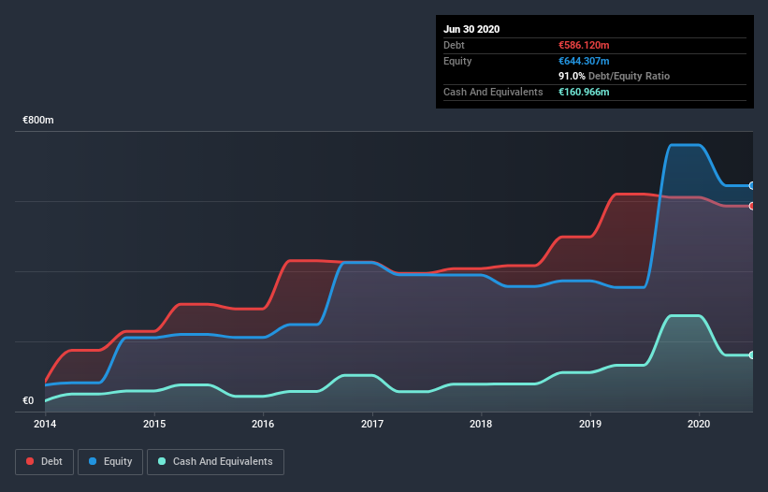Viewport: 768px width, 492px height.
Task: Click the €800m y-axis label
Action: [38, 120]
